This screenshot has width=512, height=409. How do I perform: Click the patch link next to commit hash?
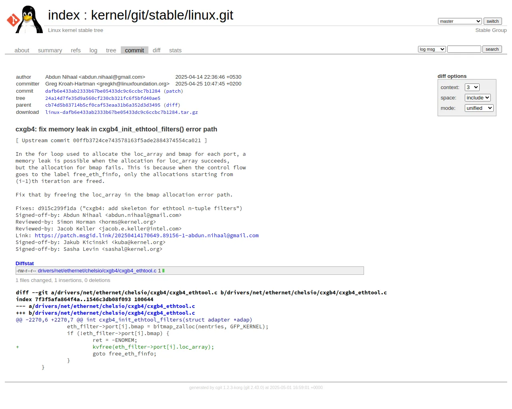[x=173, y=91]
